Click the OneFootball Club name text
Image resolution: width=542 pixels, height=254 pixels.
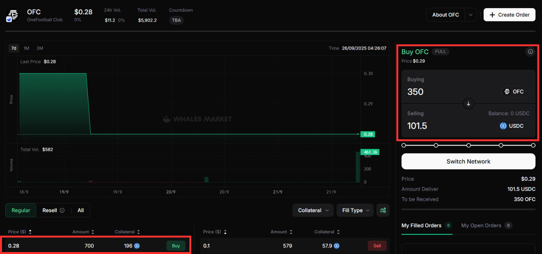tap(45, 20)
